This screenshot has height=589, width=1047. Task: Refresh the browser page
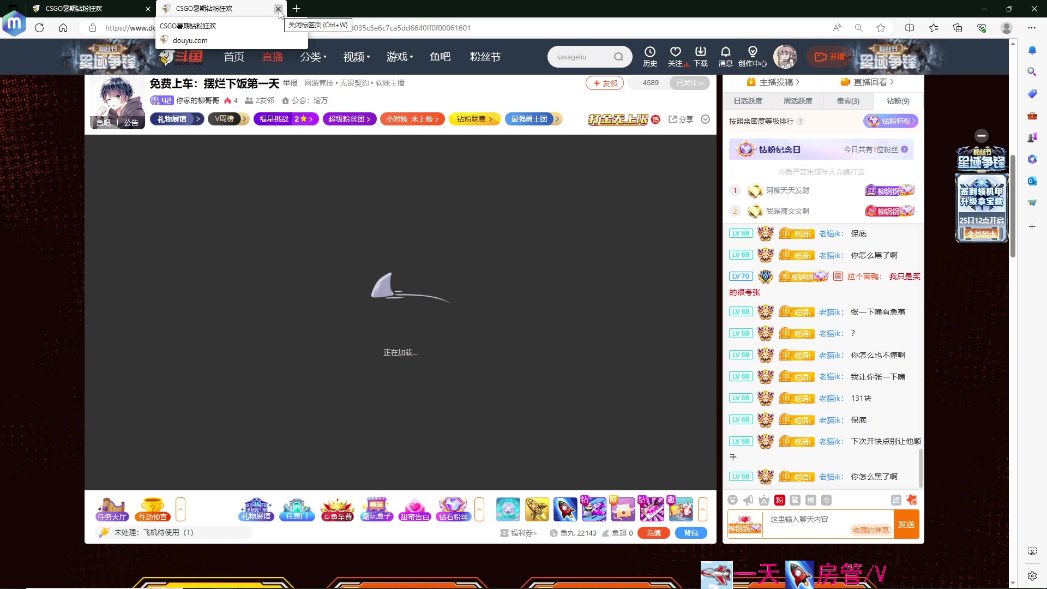coord(39,28)
